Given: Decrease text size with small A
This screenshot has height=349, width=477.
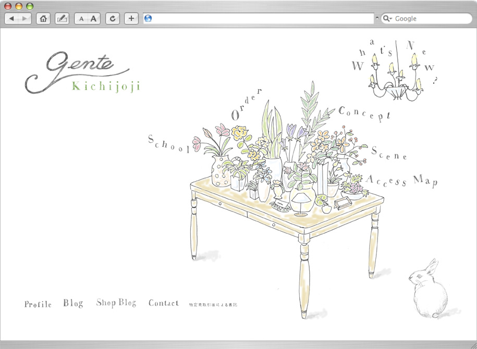Looking at the screenshot, I should [x=81, y=19].
